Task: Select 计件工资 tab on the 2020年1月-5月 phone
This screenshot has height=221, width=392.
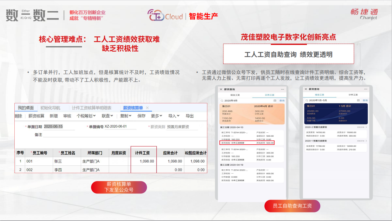Action: [x=353, y=95]
